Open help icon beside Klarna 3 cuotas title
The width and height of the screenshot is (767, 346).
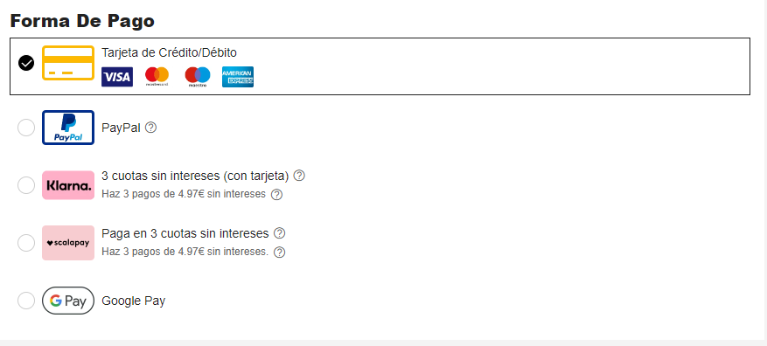click(299, 176)
